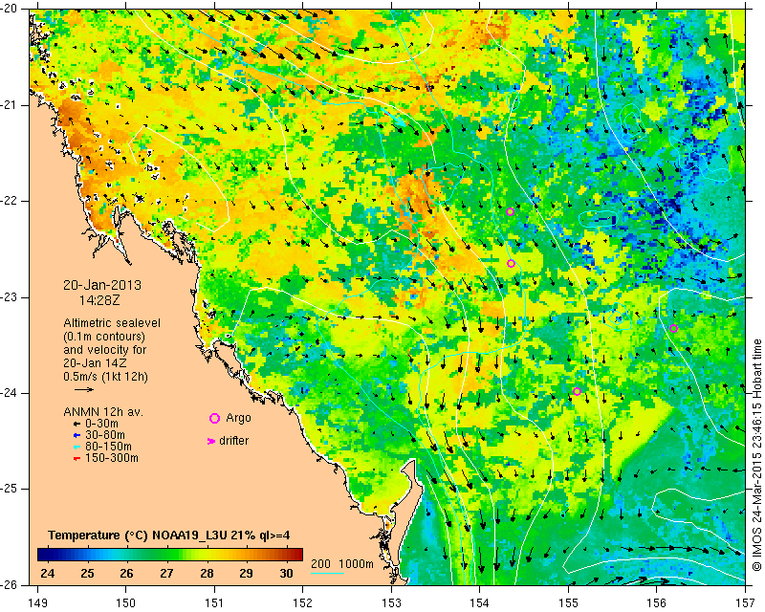Click the '153' longitude axis label

coord(391,603)
